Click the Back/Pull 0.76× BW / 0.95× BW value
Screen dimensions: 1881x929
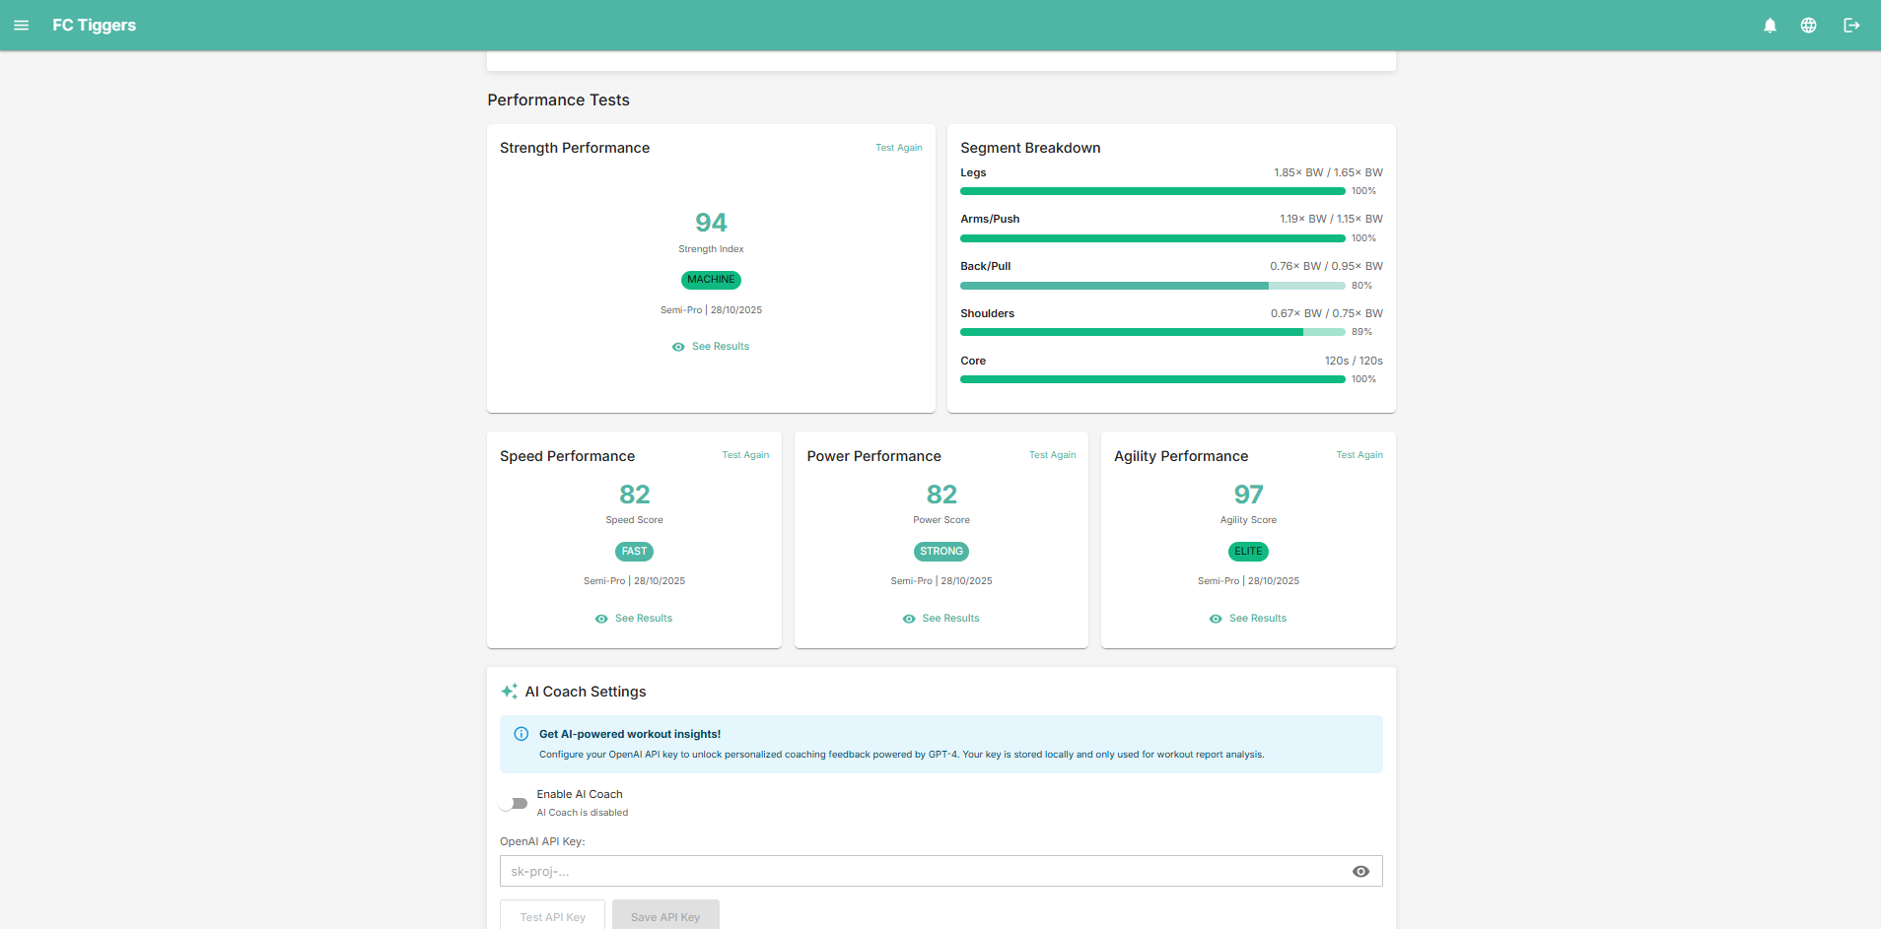pyautogui.click(x=1326, y=266)
